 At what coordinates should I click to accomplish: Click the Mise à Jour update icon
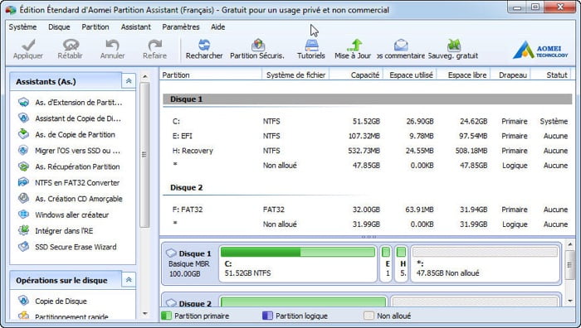(x=354, y=45)
